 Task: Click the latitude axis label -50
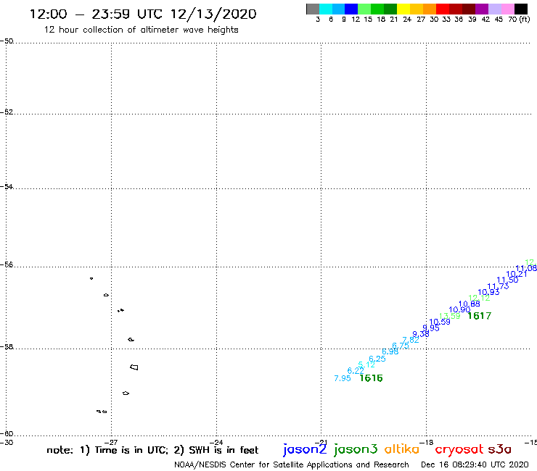point(7,41)
